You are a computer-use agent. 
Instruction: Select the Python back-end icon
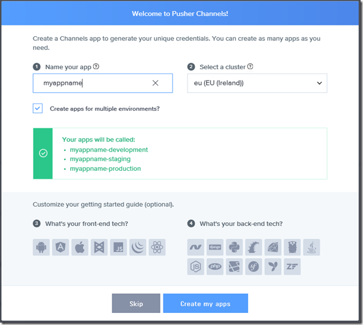(234, 247)
